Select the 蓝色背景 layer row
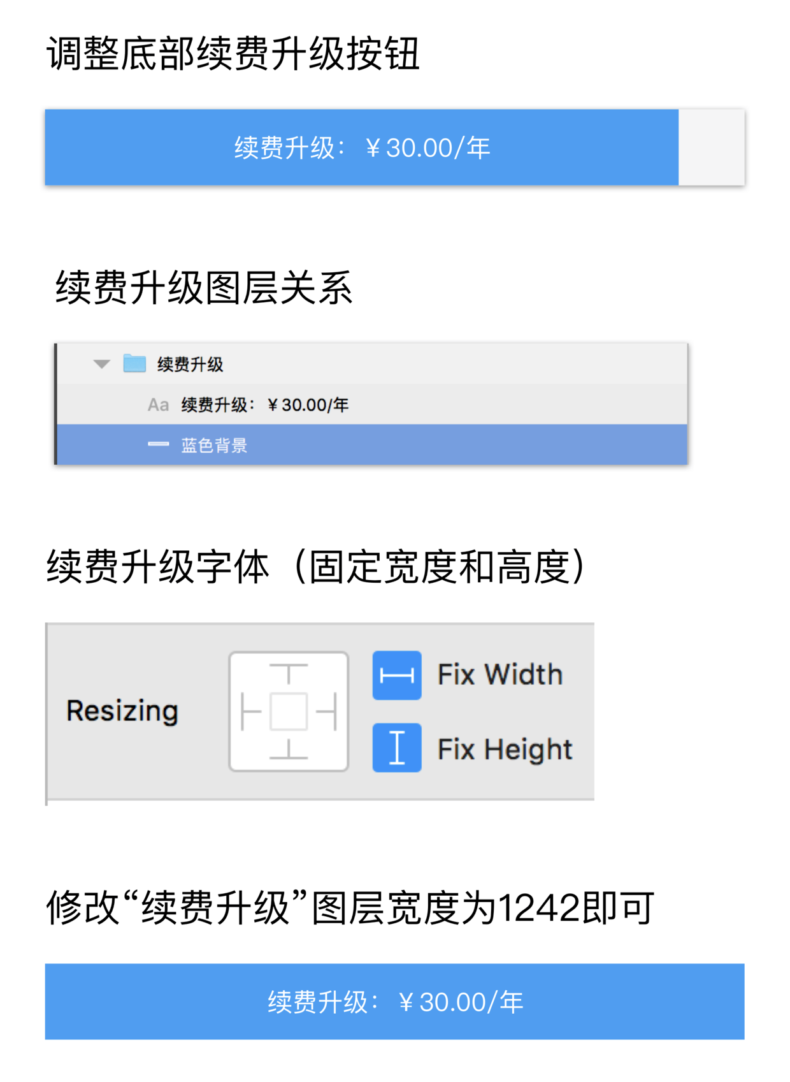The width and height of the screenshot is (790, 1082). (x=372, y=444)
